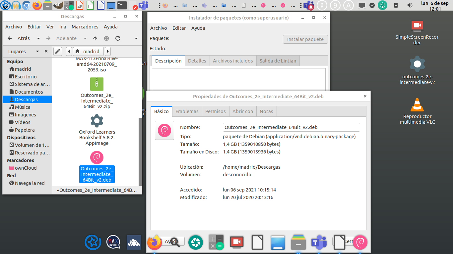453x254 pixels.
Task: Open the calculator in the dock
Action: pyautogui.click(x=216, y=243)
